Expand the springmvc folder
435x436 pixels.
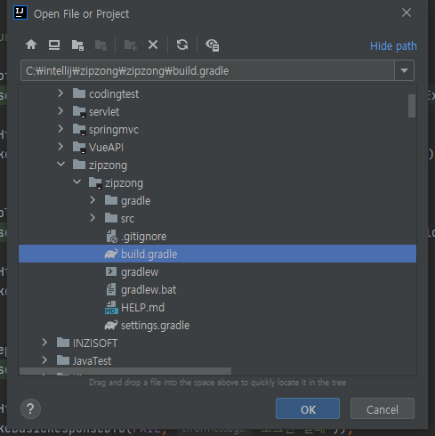point(60,129)
